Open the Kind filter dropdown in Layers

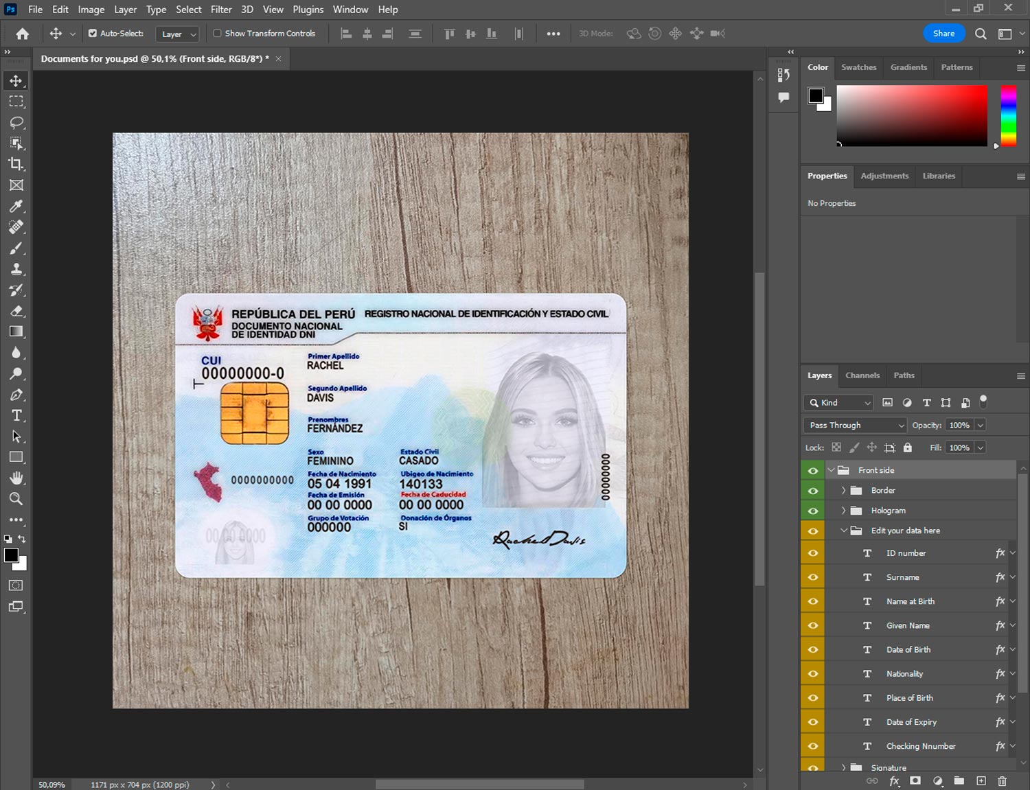point(838,403)
